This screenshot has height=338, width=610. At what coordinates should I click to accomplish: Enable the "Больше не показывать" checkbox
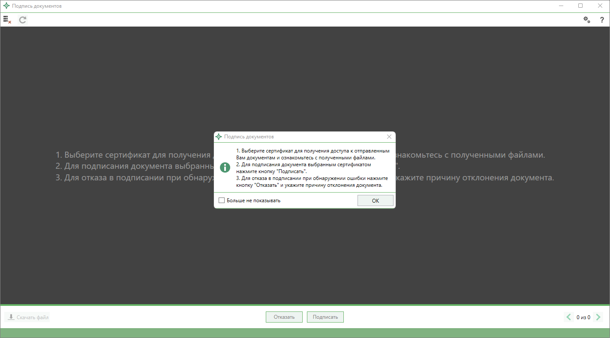pyautogui.click(x=222, y=200)
